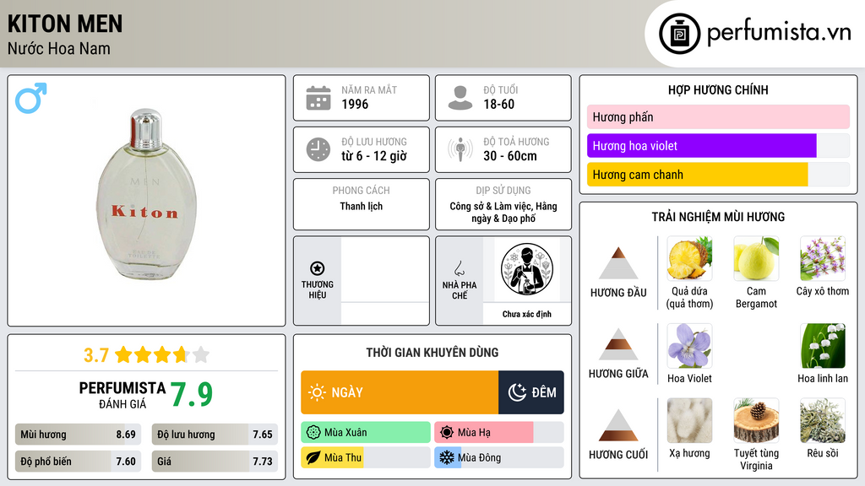Click the Trải nghiệm mùi hương heading

pos(718,217)
